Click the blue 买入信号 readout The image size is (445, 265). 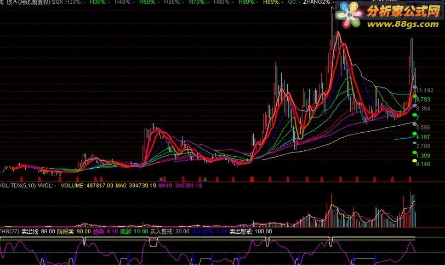(209, 231)
